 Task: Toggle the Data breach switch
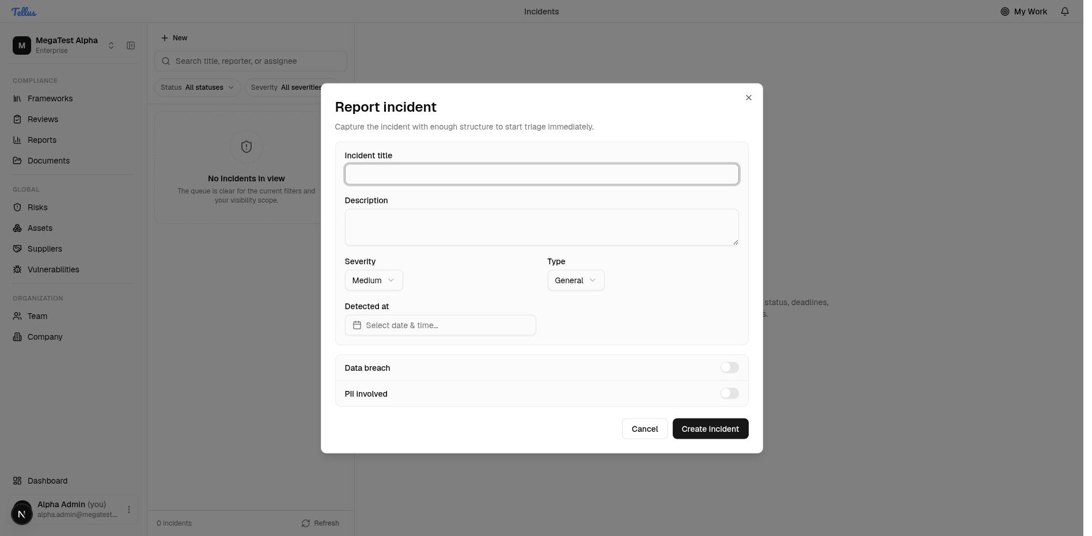(x=730, y=367)
